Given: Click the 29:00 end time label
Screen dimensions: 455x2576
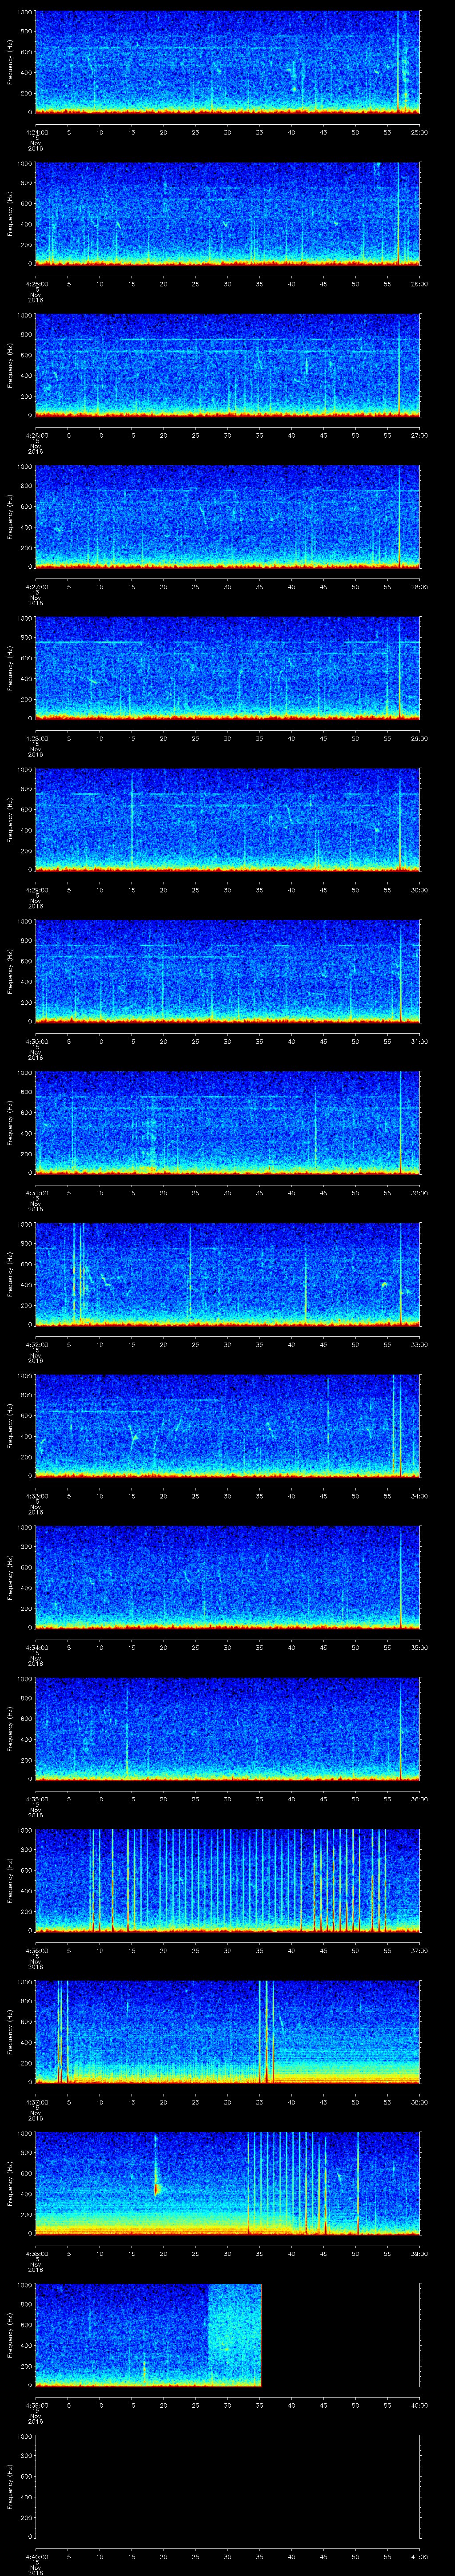Looking at the screenshot, I should tap(419, 738).
